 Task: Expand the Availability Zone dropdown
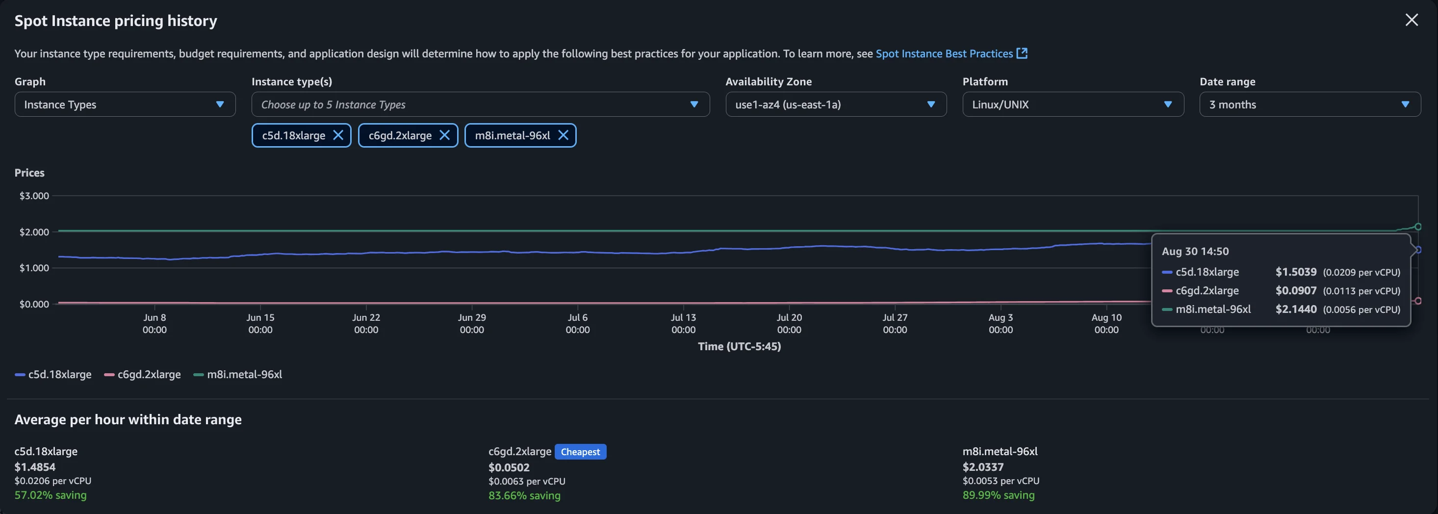pos(836,104)
